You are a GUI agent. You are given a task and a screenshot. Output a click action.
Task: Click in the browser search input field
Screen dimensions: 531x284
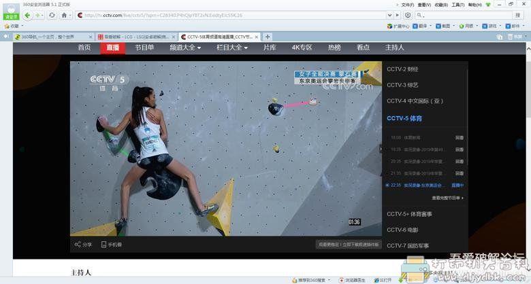(x=467, y=15)
